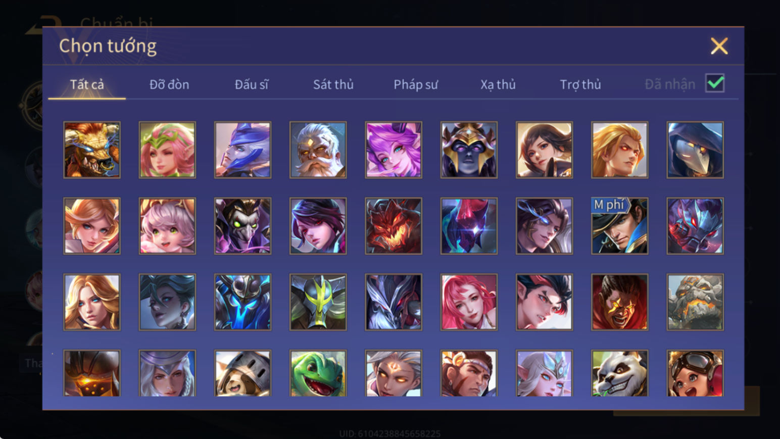
Task: Choose the rock golem hero portrait
Action: tap(695, 302)
